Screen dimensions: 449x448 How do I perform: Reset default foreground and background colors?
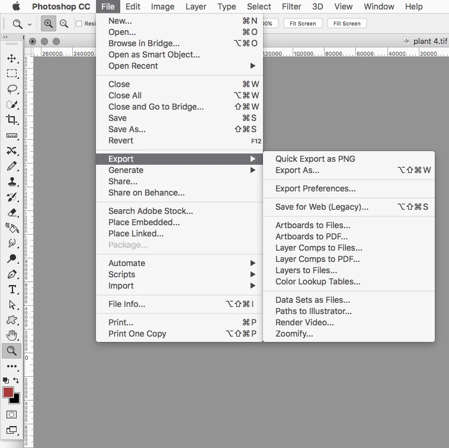click(6, 380)
